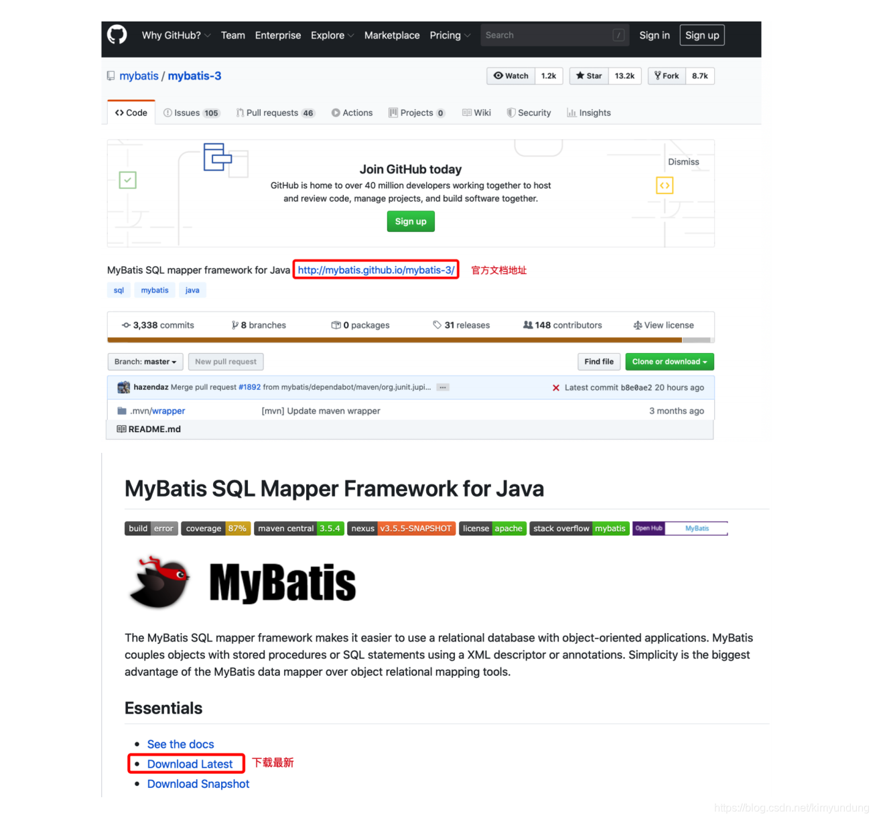Open the .mvn/wrapper folder

coord(157,411)
